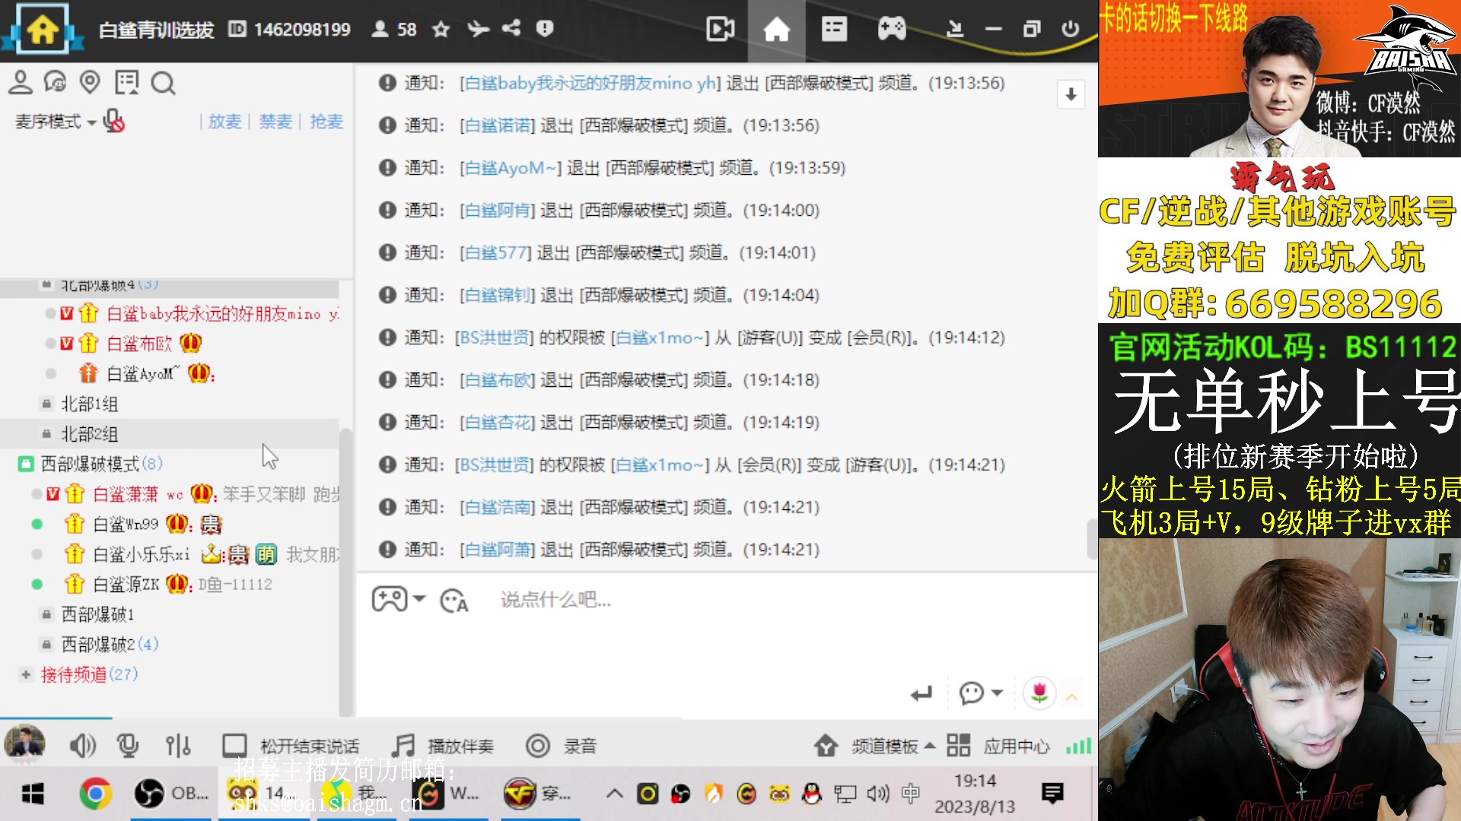1461x821 pixels.
Task: Open Chrome from the taskbar
Action: click(x=95, y=794)
